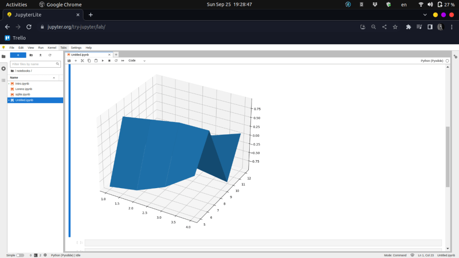Open the Settings menu
The image size is (459, 258).
(x=76, y=47)
